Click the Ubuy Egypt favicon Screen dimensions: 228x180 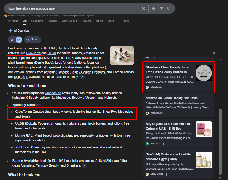[x=147, y=174]
